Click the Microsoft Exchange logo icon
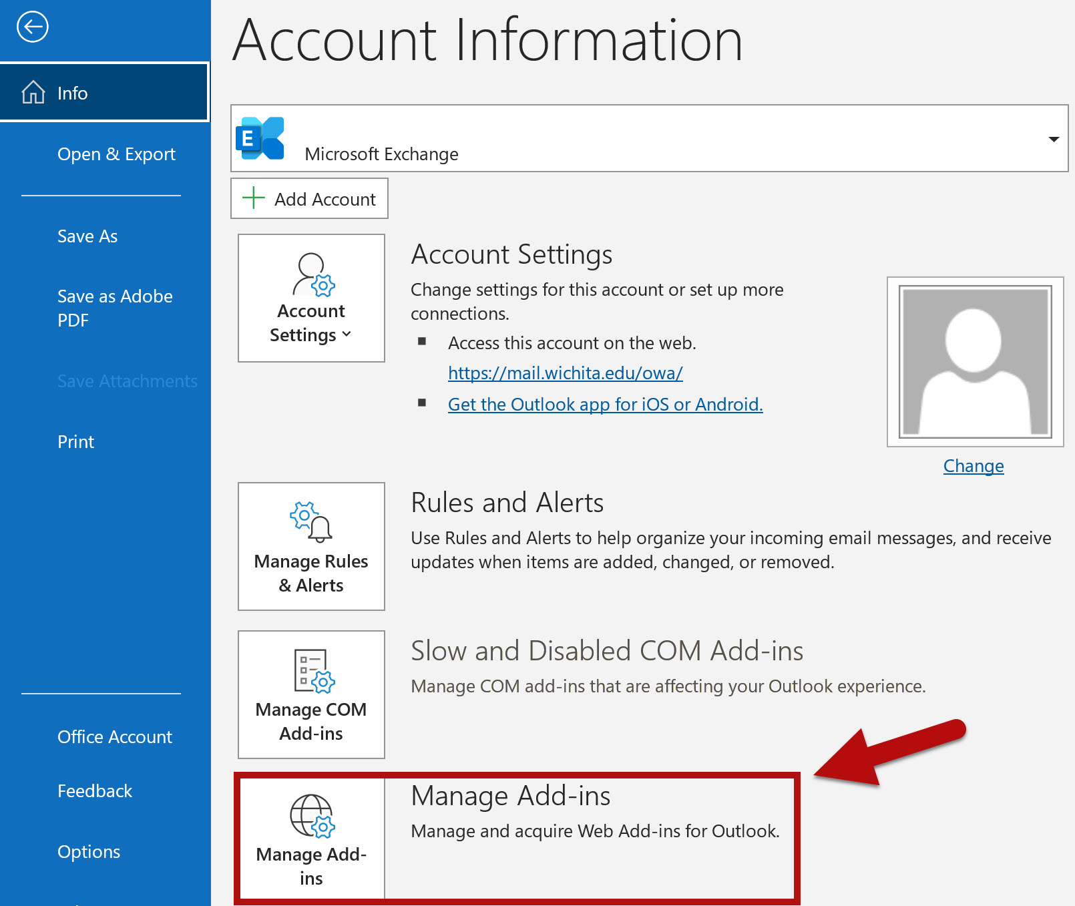Viewport: 1075px width, 906px height. (260, 139)
